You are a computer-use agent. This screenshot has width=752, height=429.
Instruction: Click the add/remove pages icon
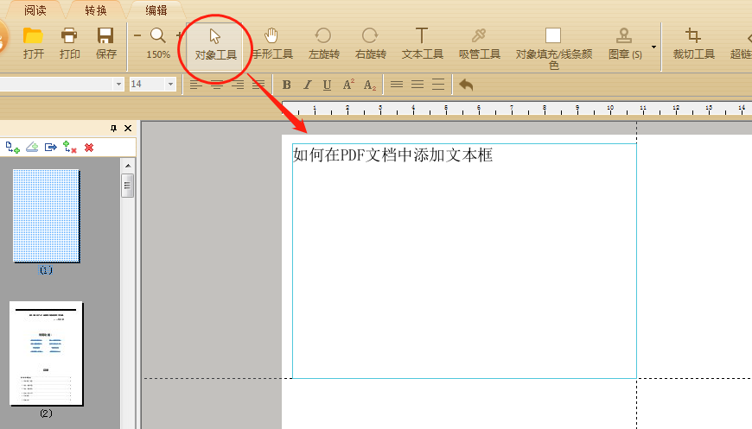(x=70, y=147)
